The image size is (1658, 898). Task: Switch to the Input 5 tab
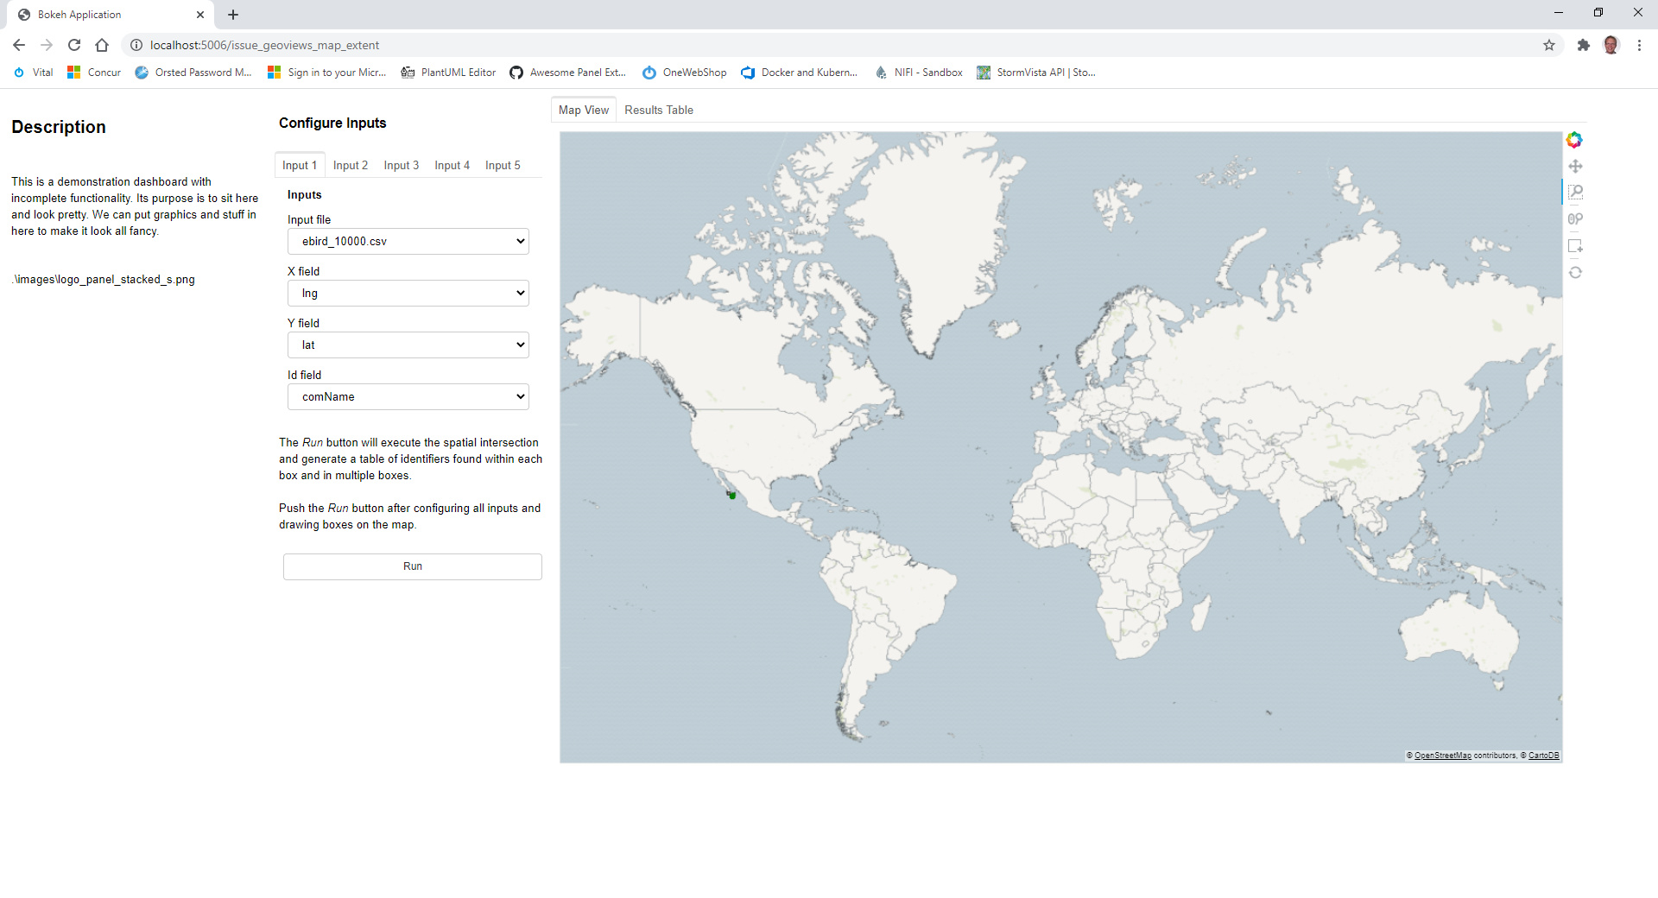click(x=503, y=165)
